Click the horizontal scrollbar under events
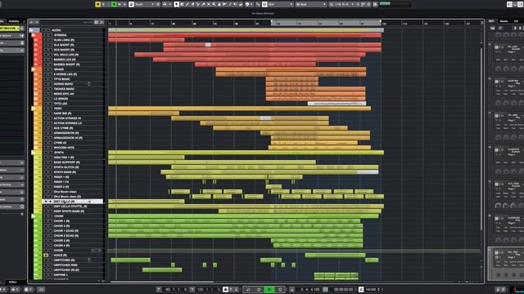This screenshot has height=294, width=524. [x=162, y=282]
